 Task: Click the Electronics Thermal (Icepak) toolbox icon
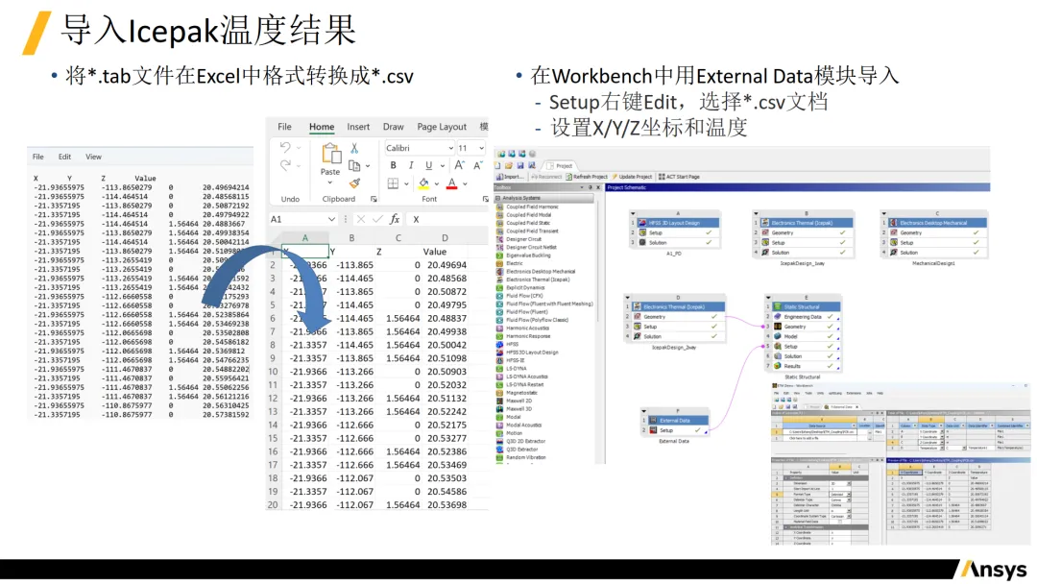coord(500,280)
